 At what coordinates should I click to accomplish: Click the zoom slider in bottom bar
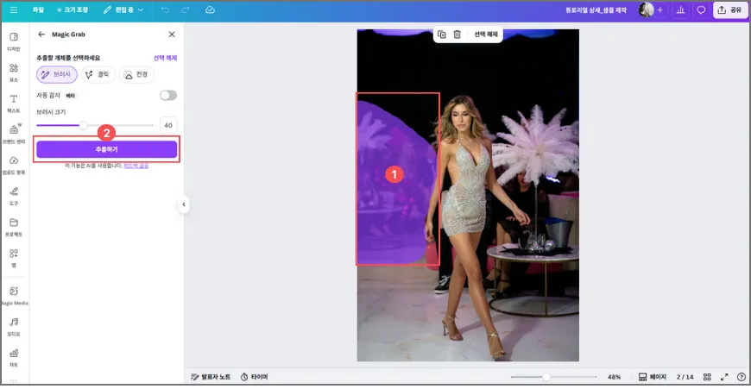pos(553,377)
